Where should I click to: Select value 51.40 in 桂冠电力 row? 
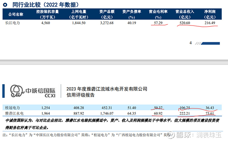point(132,108)
